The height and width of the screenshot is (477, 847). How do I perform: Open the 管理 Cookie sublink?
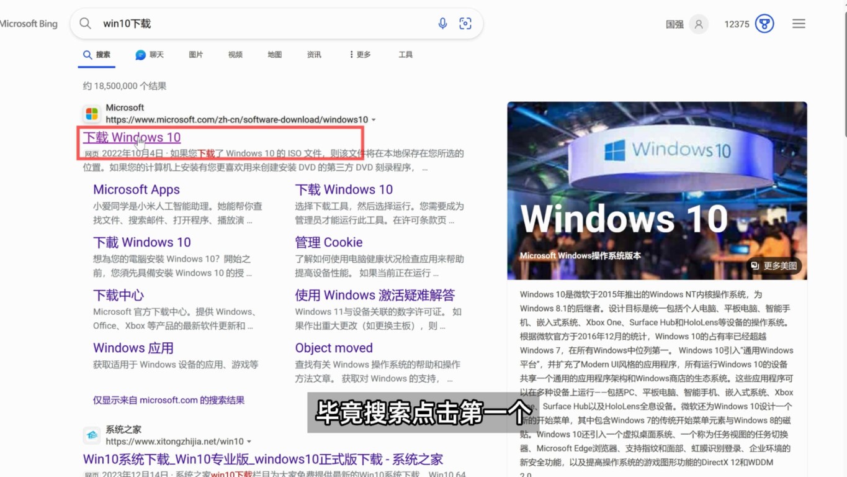click(x=329, y=243)
